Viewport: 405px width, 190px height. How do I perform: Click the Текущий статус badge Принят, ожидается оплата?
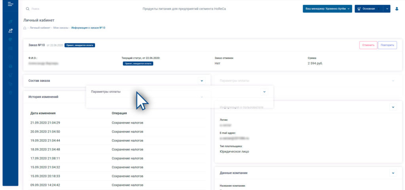[x=138, y=64]
